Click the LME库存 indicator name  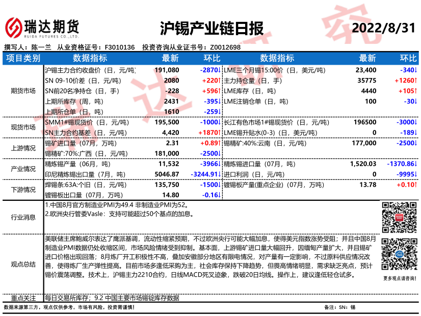(236, 91)
